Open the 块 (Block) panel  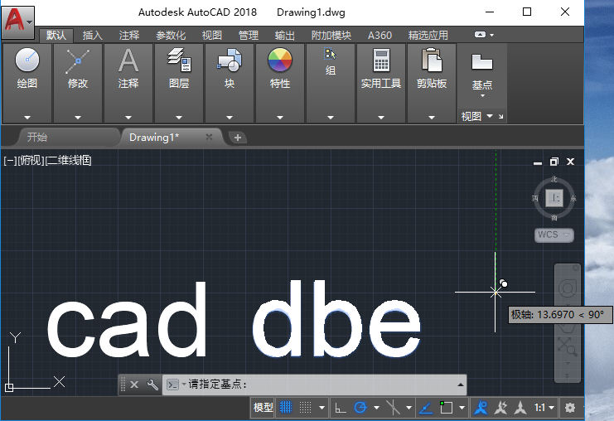230,68
